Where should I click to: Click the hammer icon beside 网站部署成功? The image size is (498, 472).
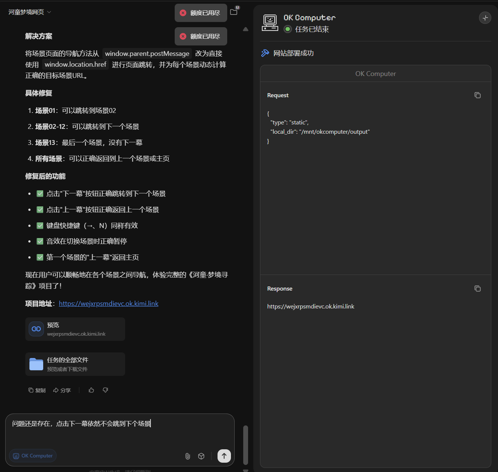[265, 53]
